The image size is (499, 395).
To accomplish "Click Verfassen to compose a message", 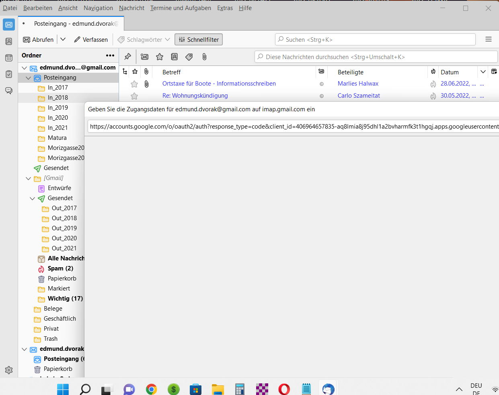I will [x=91, y=39].
